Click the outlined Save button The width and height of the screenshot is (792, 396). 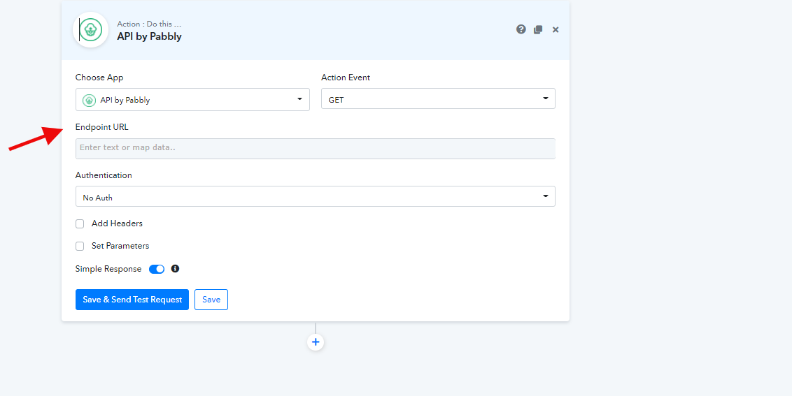tap(211, 300)
